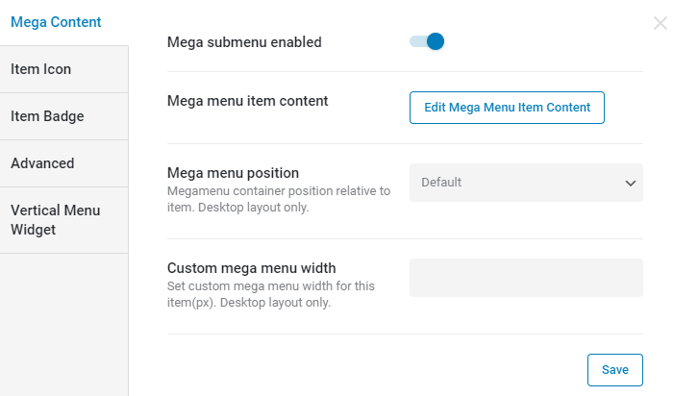Click the 'Set custom mega menu width' hint

tap(271, 294)
